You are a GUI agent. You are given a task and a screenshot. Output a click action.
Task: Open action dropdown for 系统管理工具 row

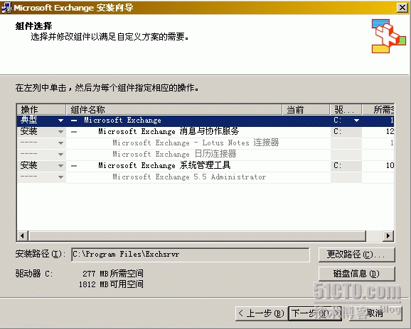click(61, 166)
